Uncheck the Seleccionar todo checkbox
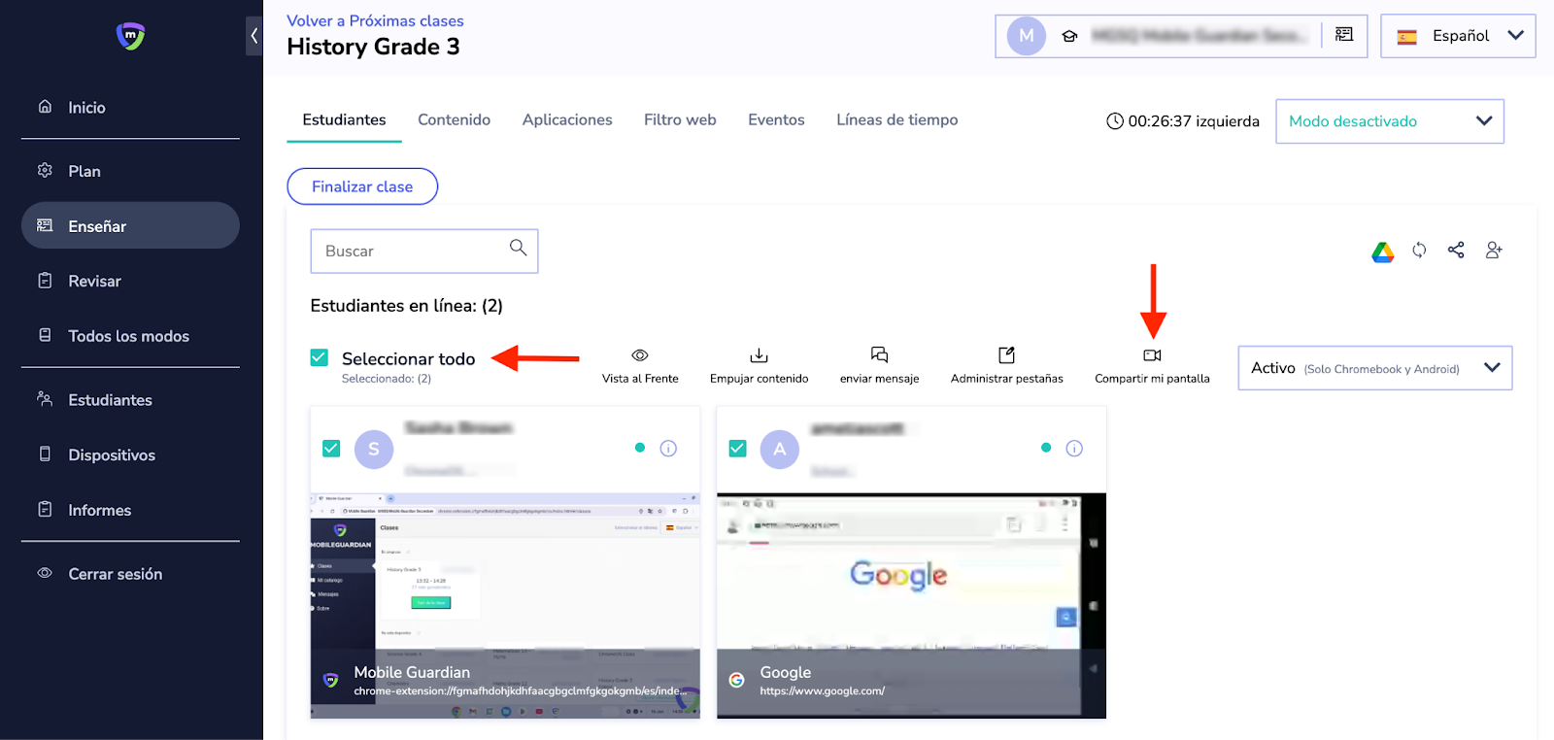This screenshot has width=1554, height=740. point(320,358)
